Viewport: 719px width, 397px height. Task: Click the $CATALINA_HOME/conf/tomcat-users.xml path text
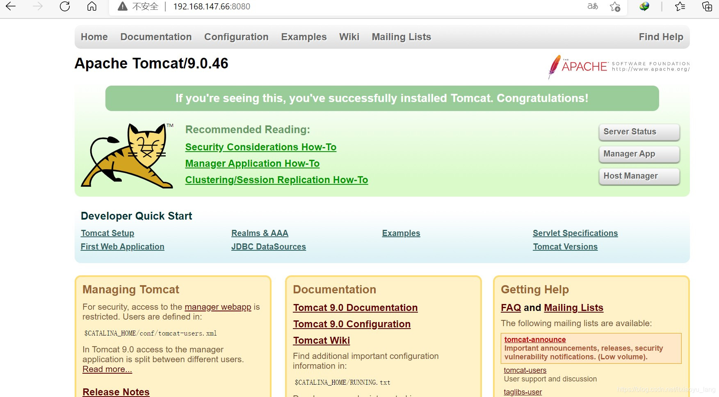[x=151, y=333]
